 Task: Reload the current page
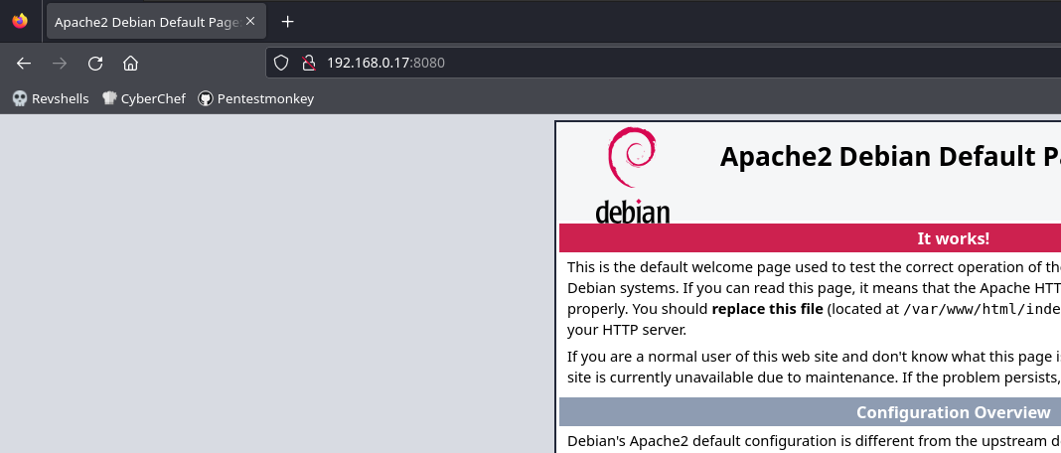95,63
